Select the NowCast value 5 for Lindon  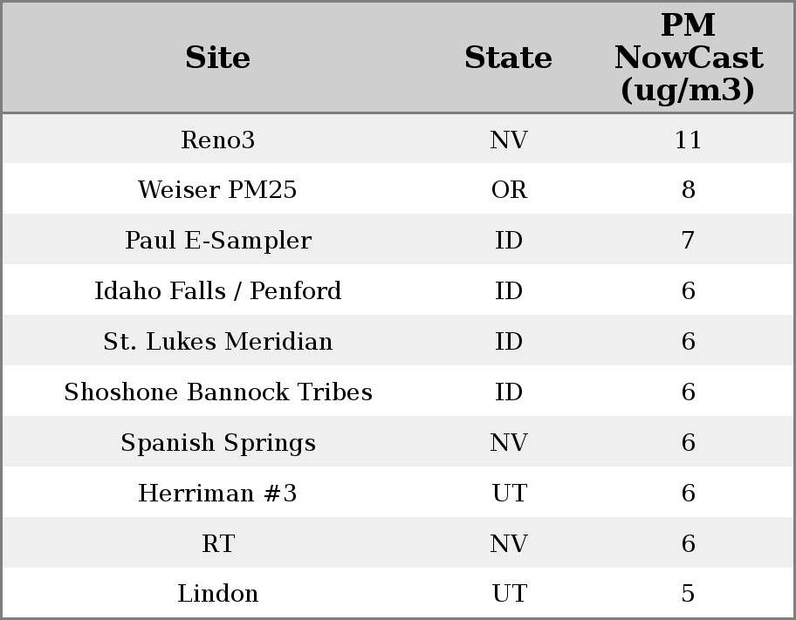pos(688,594)
